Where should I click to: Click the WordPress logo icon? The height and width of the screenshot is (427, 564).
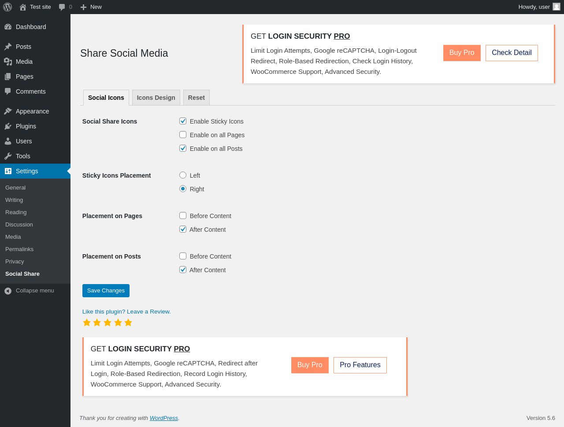(7, 7)
